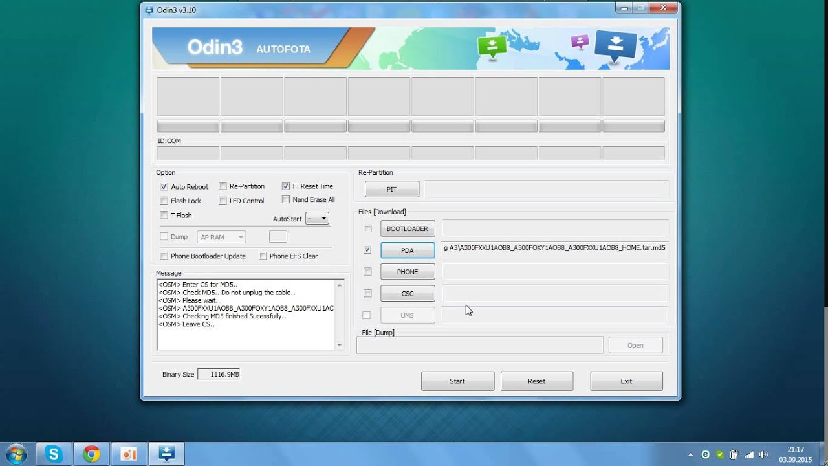Click the PHONE file button
The image size is (828, 466).
408,272
